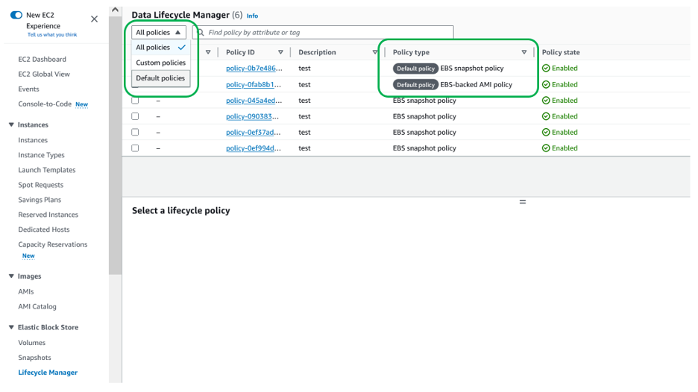Click the New badge under Capacity Reservations
698x392 pixels.
click(x=28, y=256)
